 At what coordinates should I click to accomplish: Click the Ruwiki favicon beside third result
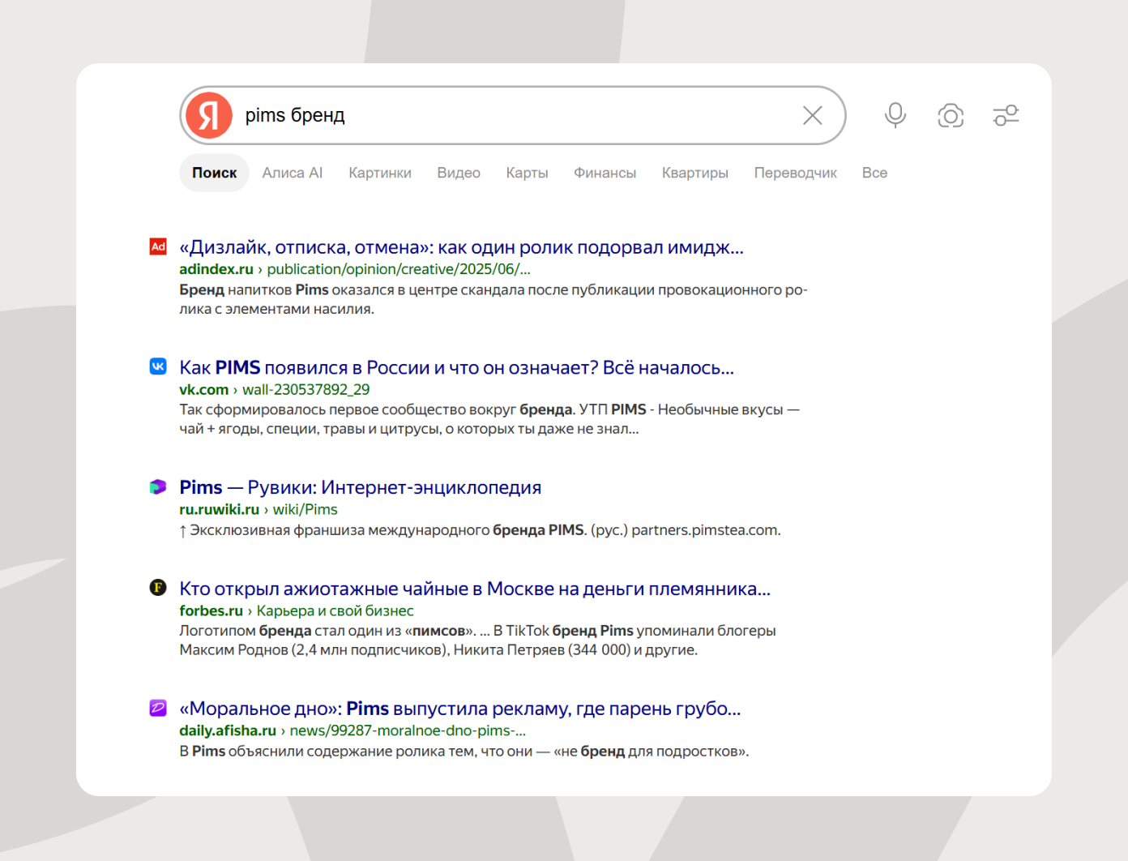tap(158, 486)
